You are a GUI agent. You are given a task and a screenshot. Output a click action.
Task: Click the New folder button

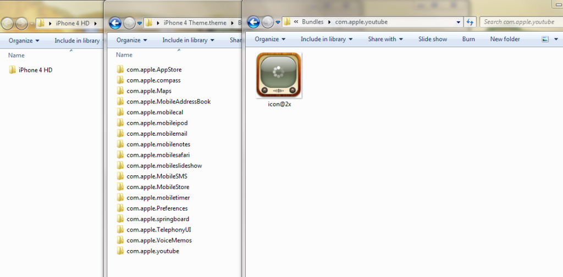pyautogui.click(x=505, y=39)
